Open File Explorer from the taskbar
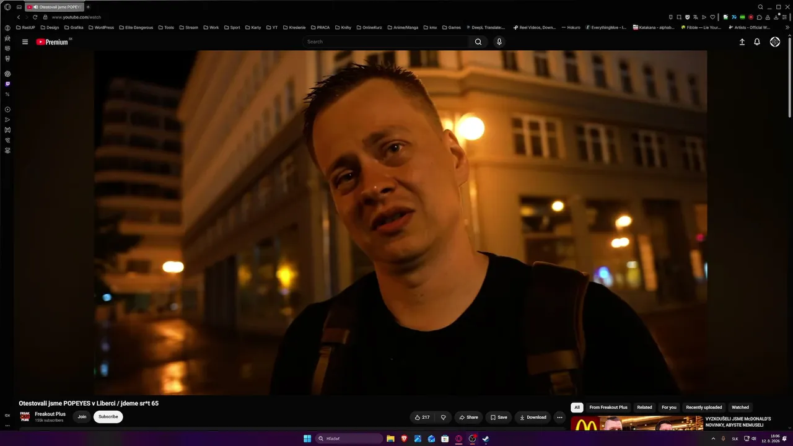This screenshot has width=793, height=446. [x=390, y=439]
